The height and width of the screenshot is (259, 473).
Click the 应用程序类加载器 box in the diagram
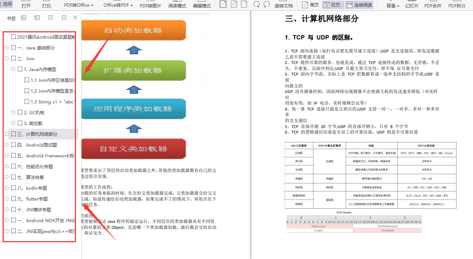134,109
